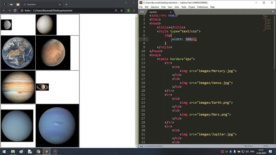Open the Preferences menu in Sublime Text
Screen dimensions: 276x155
tap(203, 7)
